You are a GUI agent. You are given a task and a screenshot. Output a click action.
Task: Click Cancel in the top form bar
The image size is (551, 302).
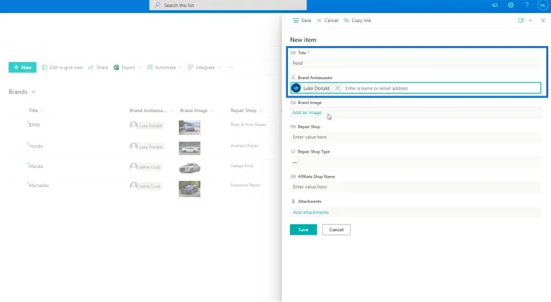328,21
